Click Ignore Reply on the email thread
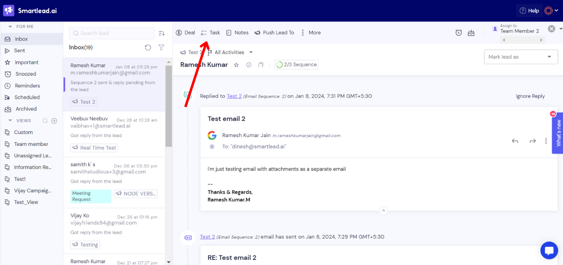 530,96
